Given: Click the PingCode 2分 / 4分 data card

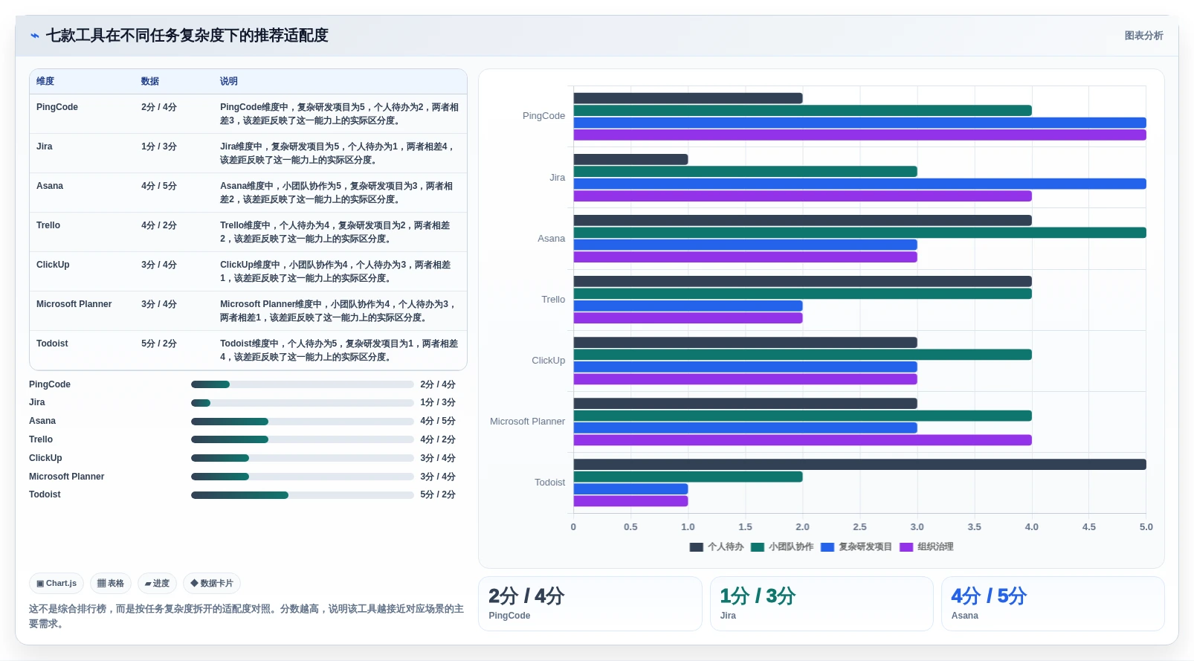Looking at the screenshot, I should (x=590, y=604).
